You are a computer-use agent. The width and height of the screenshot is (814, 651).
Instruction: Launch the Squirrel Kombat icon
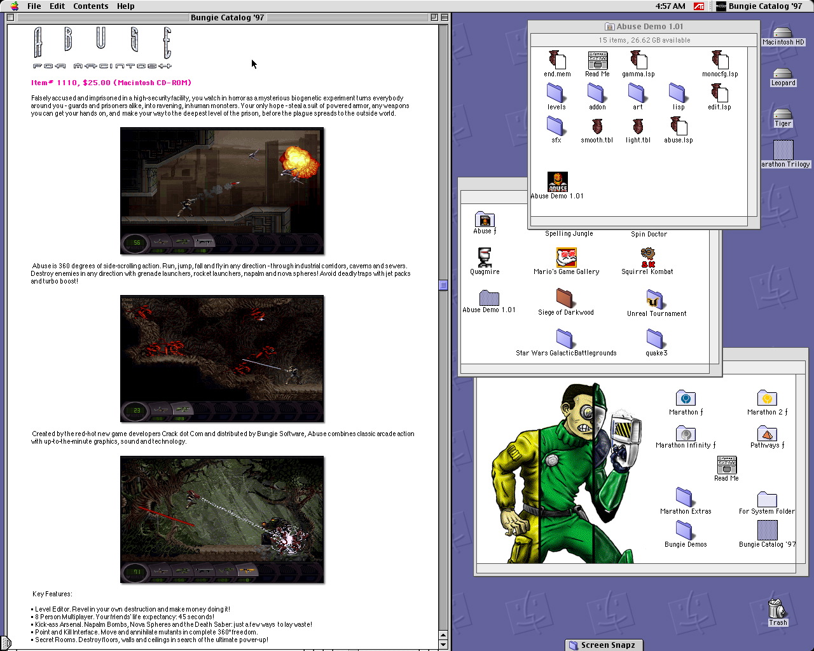[x=647, y=257]
